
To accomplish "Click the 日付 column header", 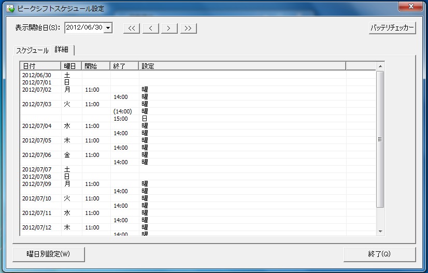I will [x=40, y=66].
